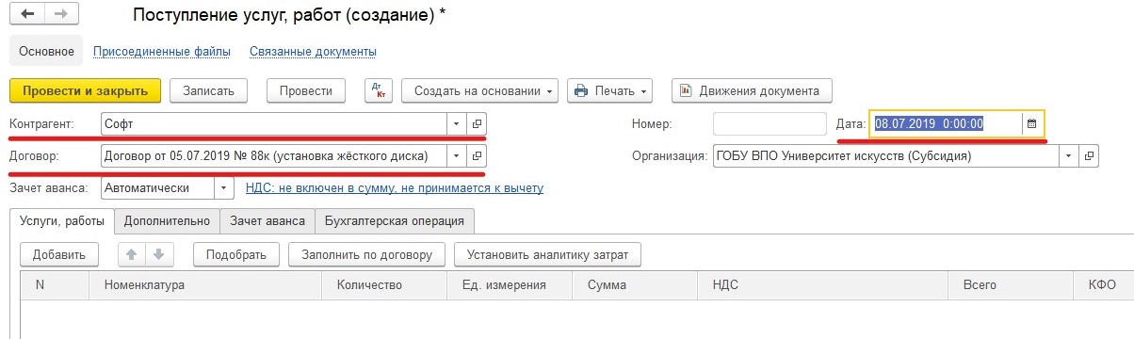This screenshot has width=1134, height=339.
Task: Open the Договор record via its open icon
Action: pyautogui.click(x=477, y=155)
